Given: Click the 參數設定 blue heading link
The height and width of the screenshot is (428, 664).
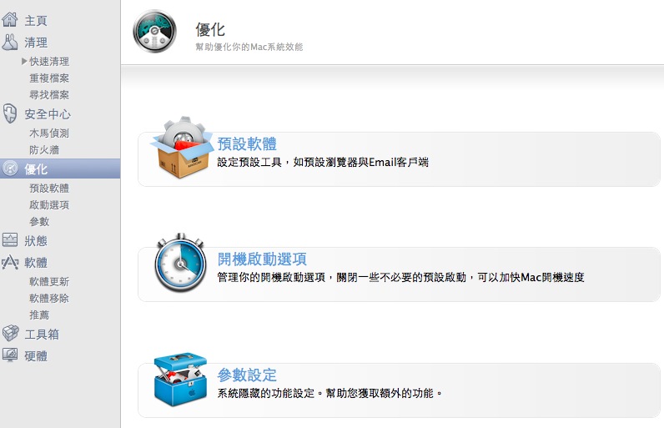Looking at the screenshot, I should tap(247, 375).
